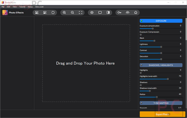Click the Saturation label
The height and width of the screenshot is (118, 187).
(144, 56)
